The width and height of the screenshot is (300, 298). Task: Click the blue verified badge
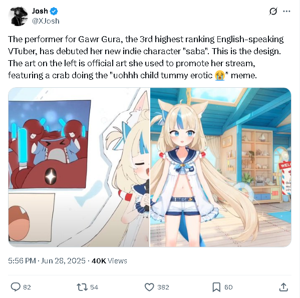(54, 11)
